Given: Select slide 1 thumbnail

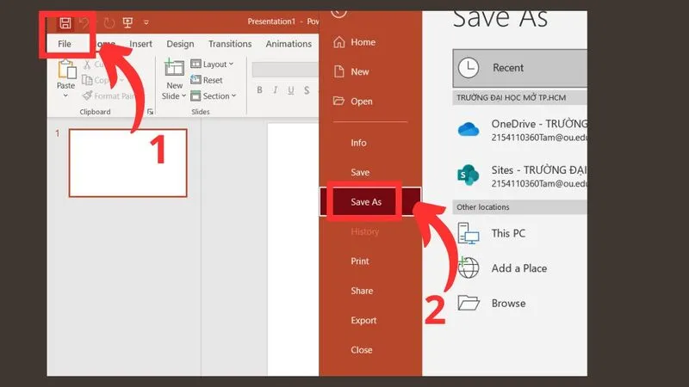Looking at the screenshot, I should point(127,163).
